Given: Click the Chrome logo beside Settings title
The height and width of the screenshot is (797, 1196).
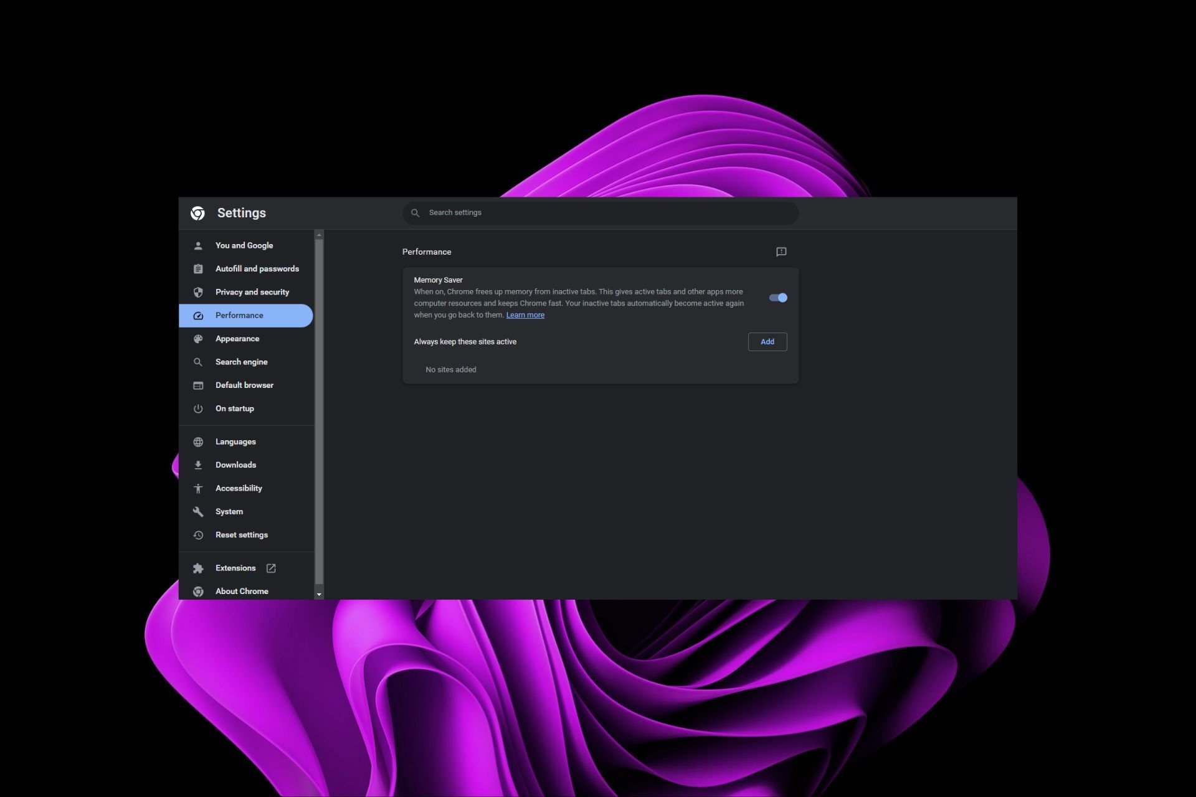Looking at the screenshot, I should (197, 213).
